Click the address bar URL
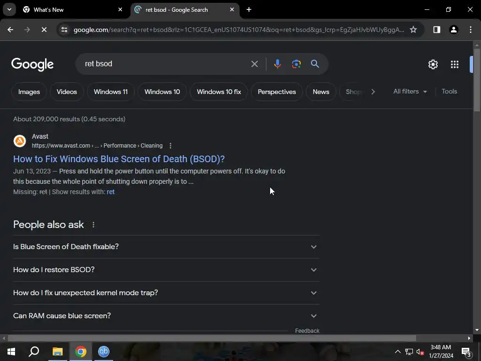Viewport: 481px width, 361px height. 239,30
